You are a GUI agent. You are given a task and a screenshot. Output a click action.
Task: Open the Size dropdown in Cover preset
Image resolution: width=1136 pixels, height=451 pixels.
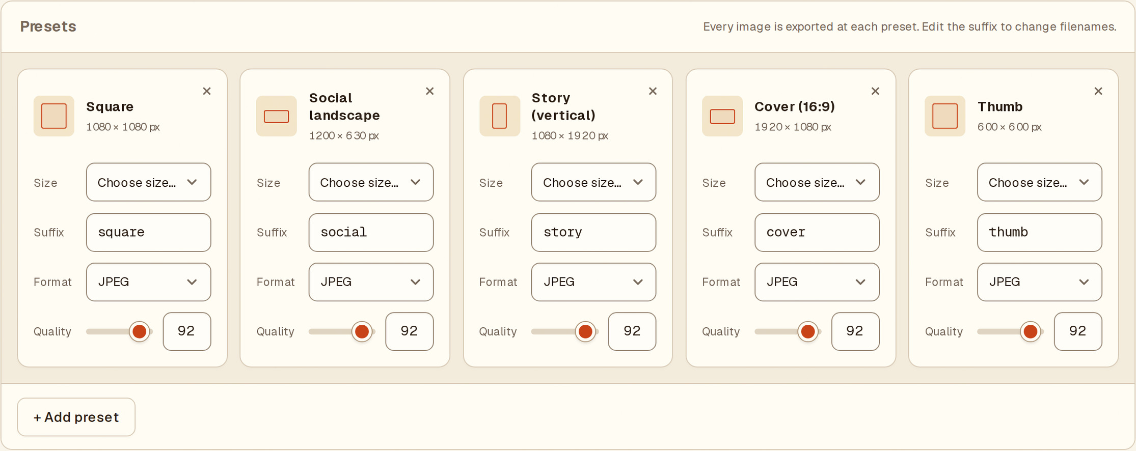point(817,182)
